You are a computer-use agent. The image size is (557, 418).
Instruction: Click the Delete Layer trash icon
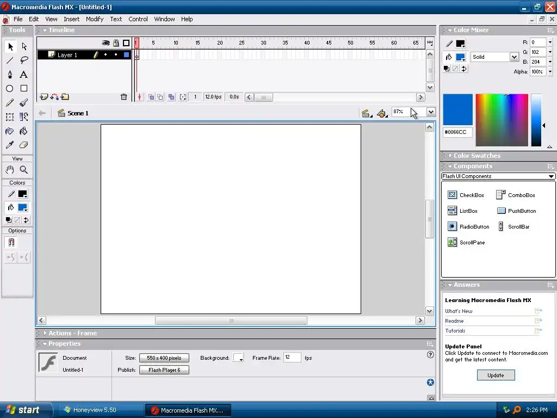tap(123, 97)
